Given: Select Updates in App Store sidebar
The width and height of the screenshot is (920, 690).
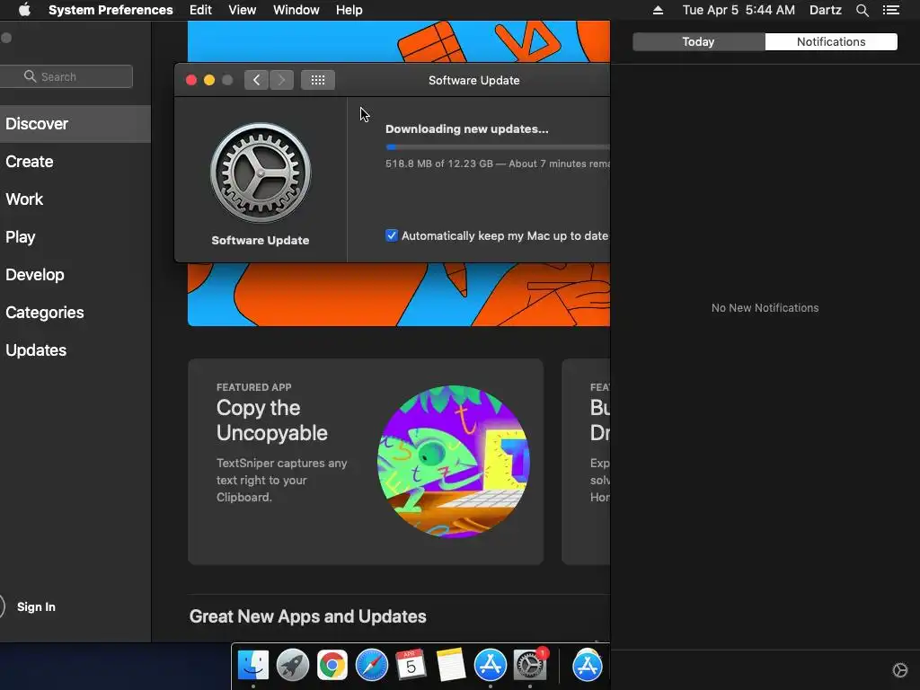Looking at the screenshot, I should [75, 350].
